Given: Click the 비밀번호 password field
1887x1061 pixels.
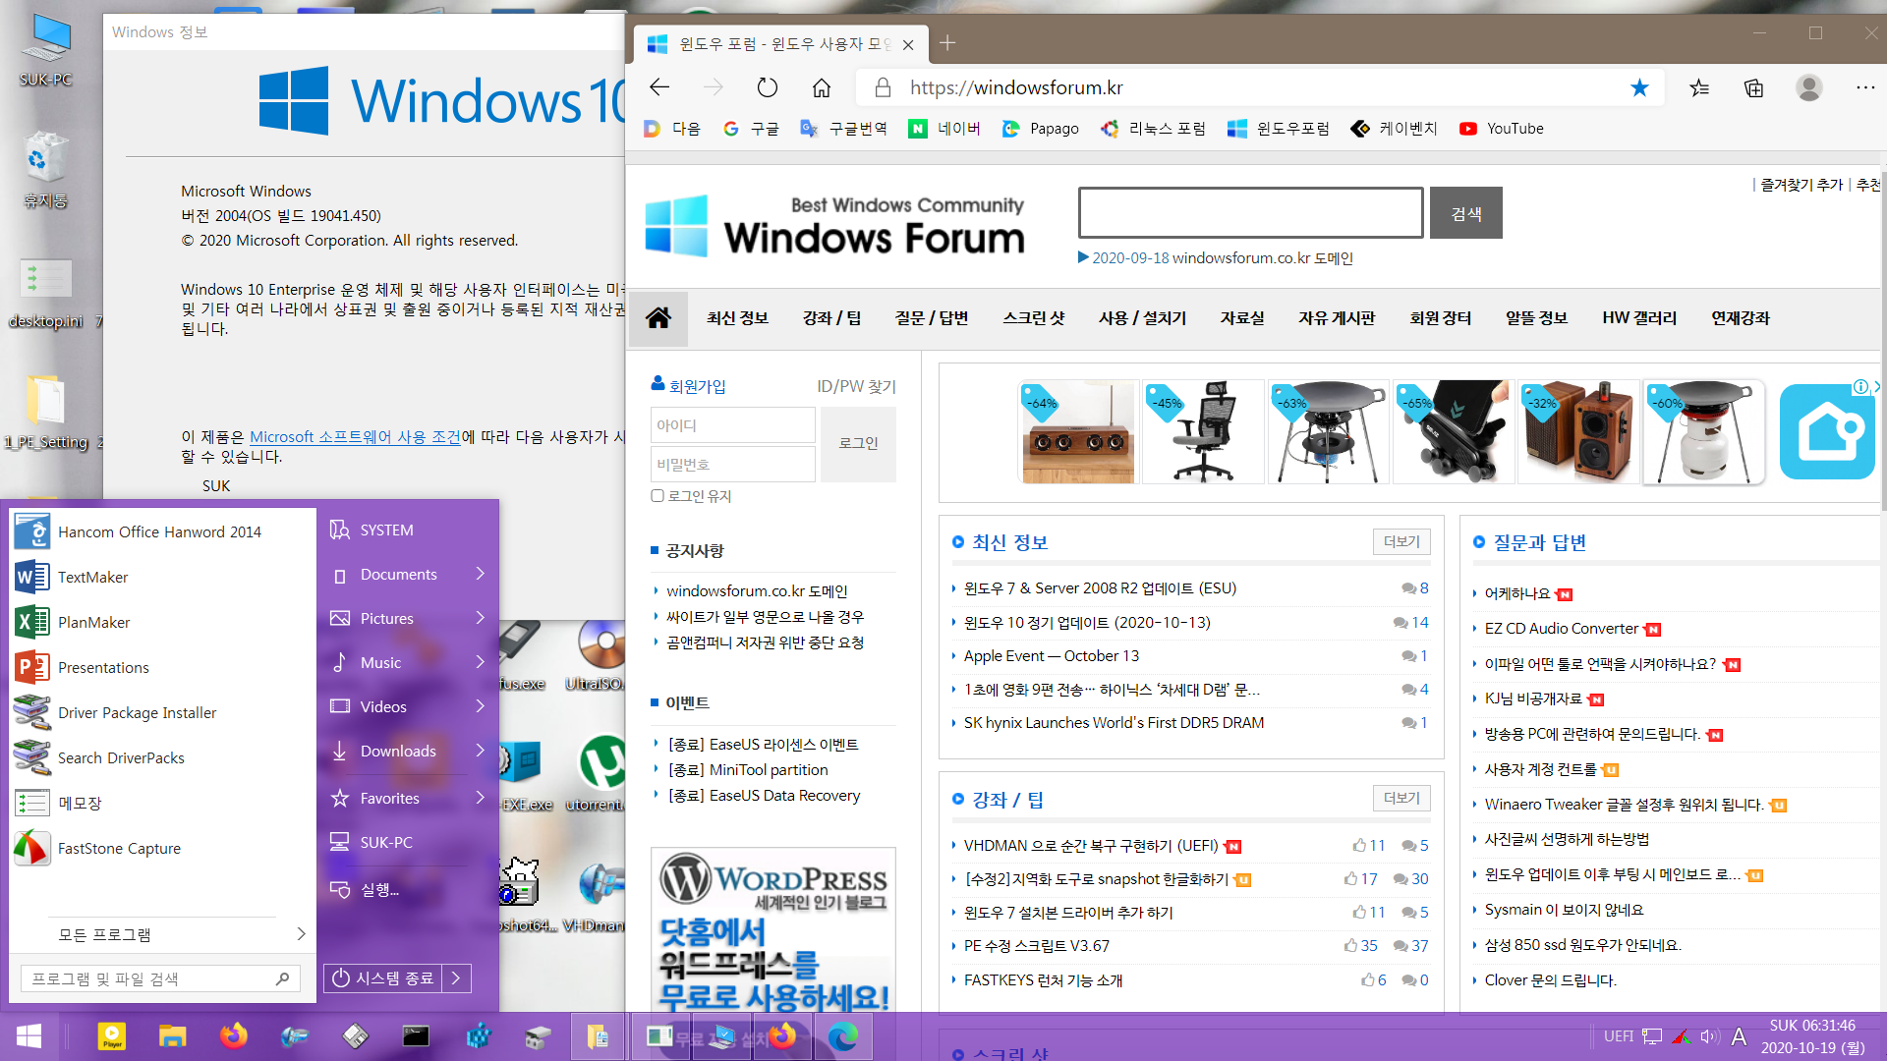Looking at the screenshot, I should tap(733, 464).
